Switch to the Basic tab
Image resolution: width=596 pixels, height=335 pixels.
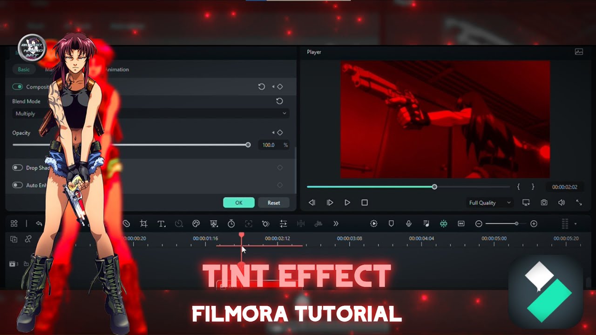click(x=24, y=69)
